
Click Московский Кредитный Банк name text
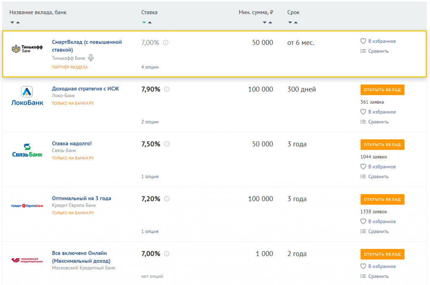(x=84, y=268)
